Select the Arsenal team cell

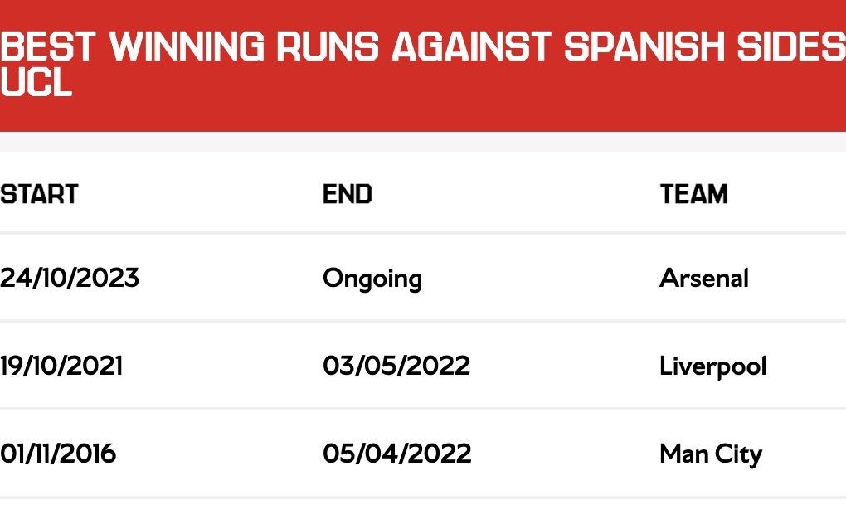tap(703, 278)
